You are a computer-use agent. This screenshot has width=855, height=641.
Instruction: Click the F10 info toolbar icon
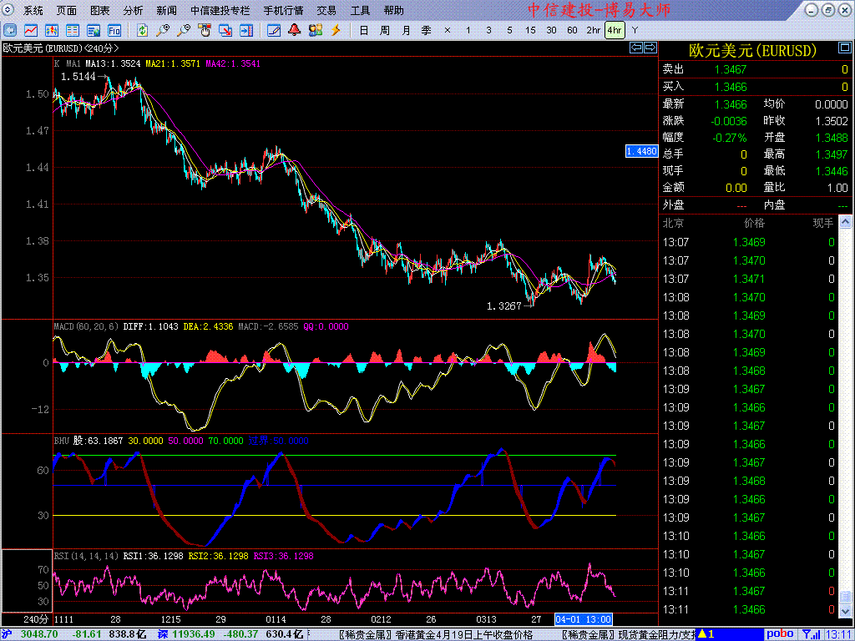(114, 31)
